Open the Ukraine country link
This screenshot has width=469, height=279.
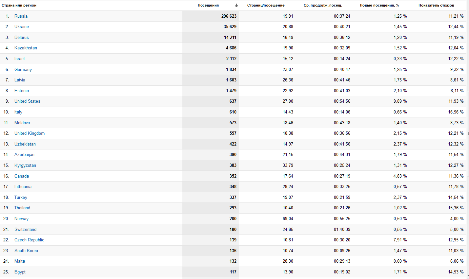[22, 26]
